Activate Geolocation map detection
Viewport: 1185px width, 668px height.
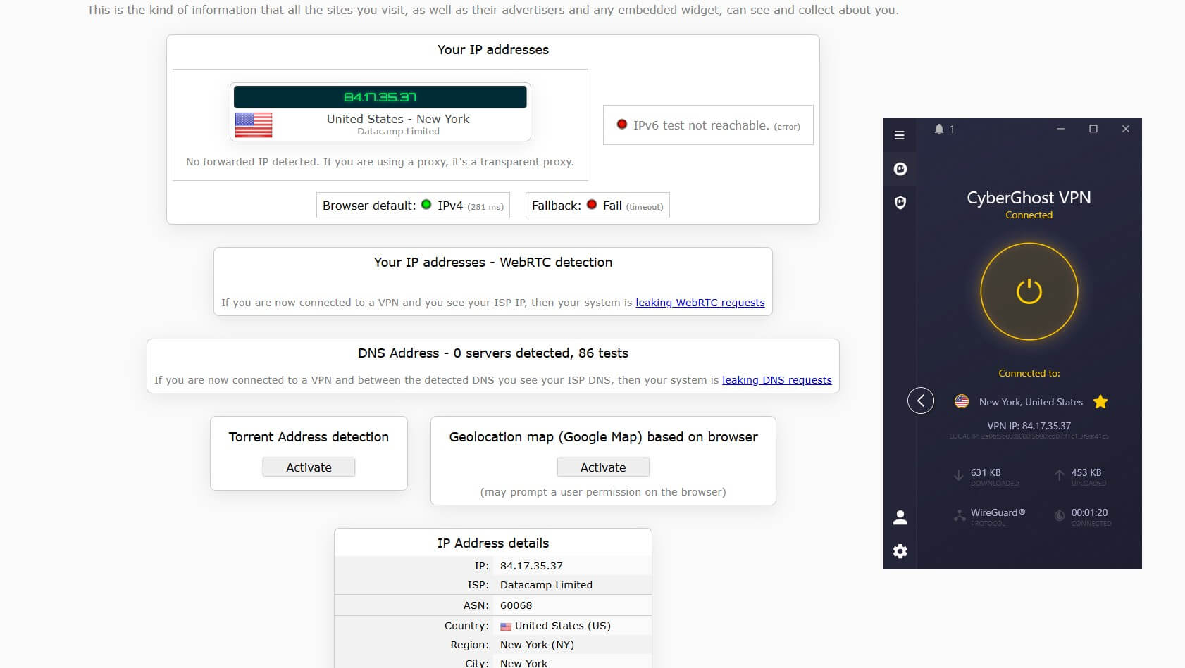point(602,467)
